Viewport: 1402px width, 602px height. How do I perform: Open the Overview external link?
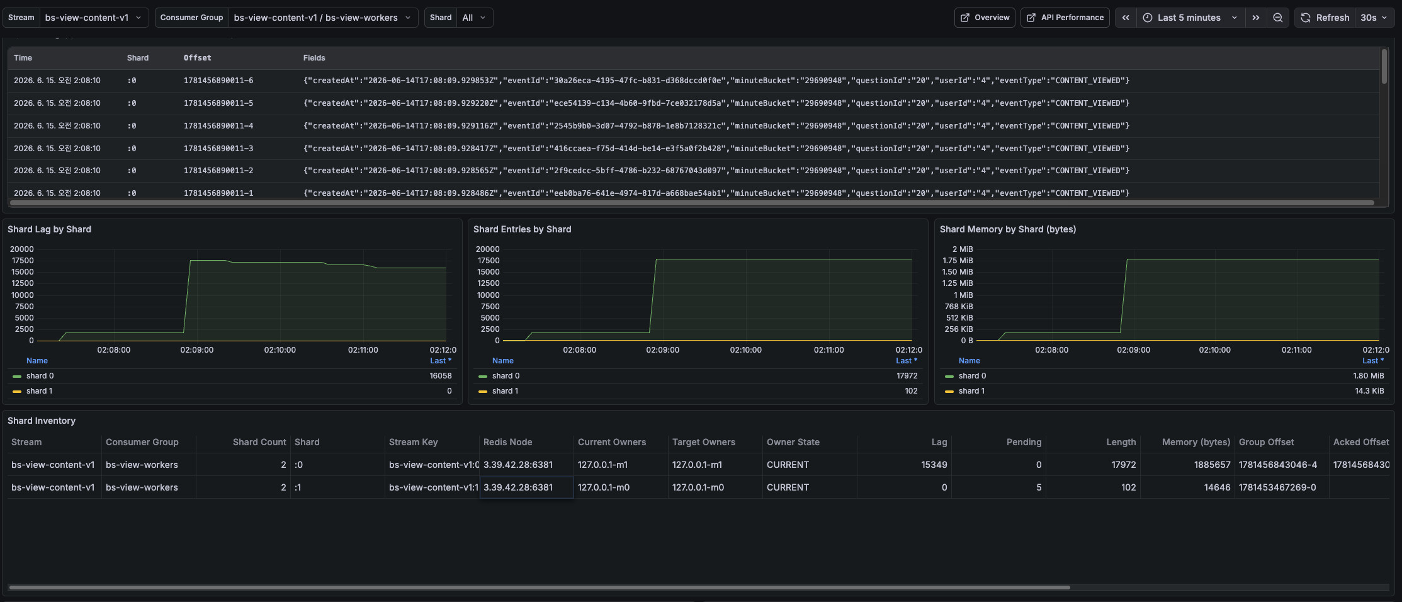click(985, 18)
